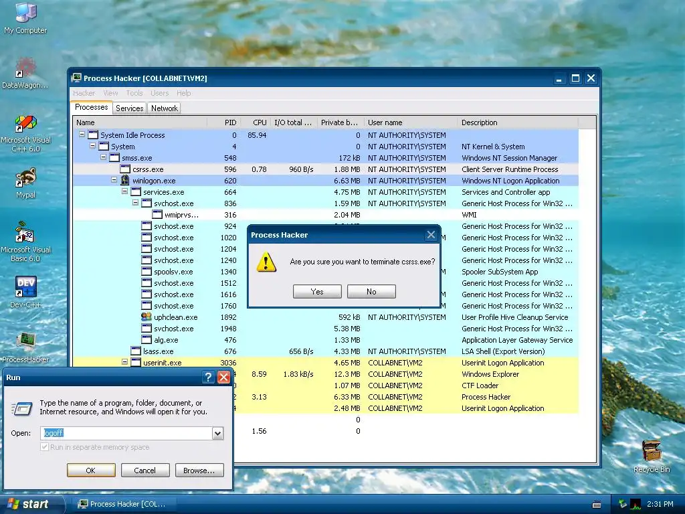Screen dimensions: 685x514
Task: Click the wmiprvs process icon
Action: (x=157, y=215)
